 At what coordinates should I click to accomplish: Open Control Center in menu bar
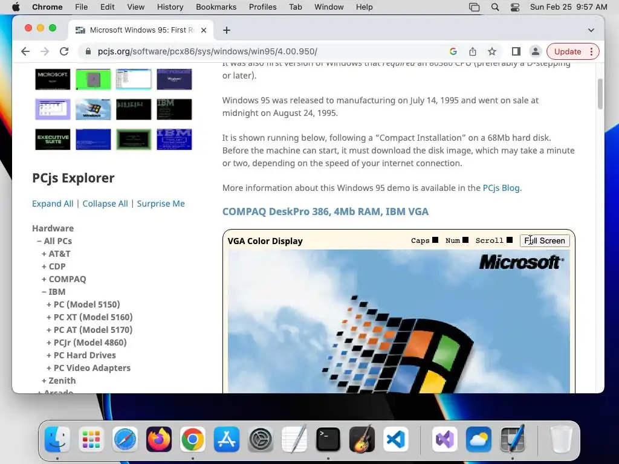[515, 7]
